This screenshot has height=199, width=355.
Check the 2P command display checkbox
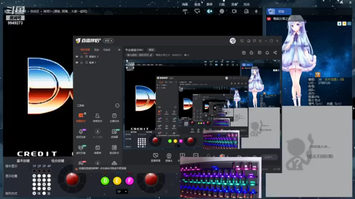click(39, 171)
